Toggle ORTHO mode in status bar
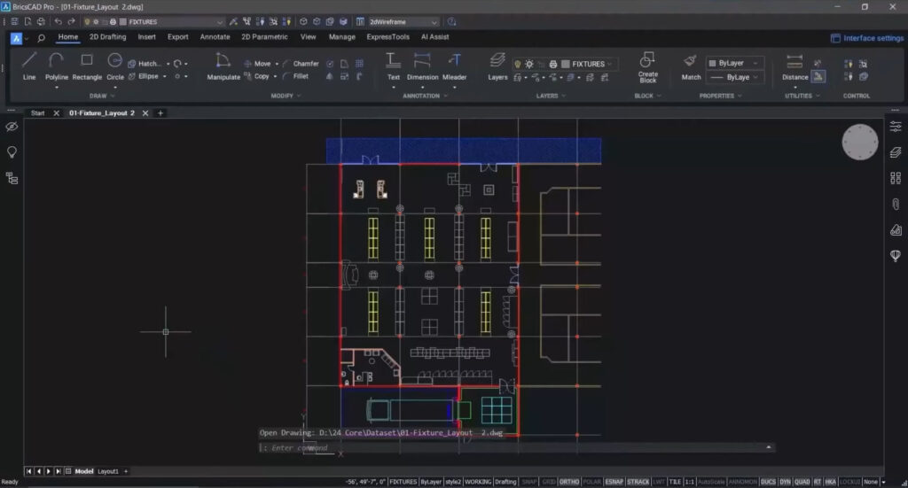The image size is (908, 488). pyautogui.click(x=568, y=482)
